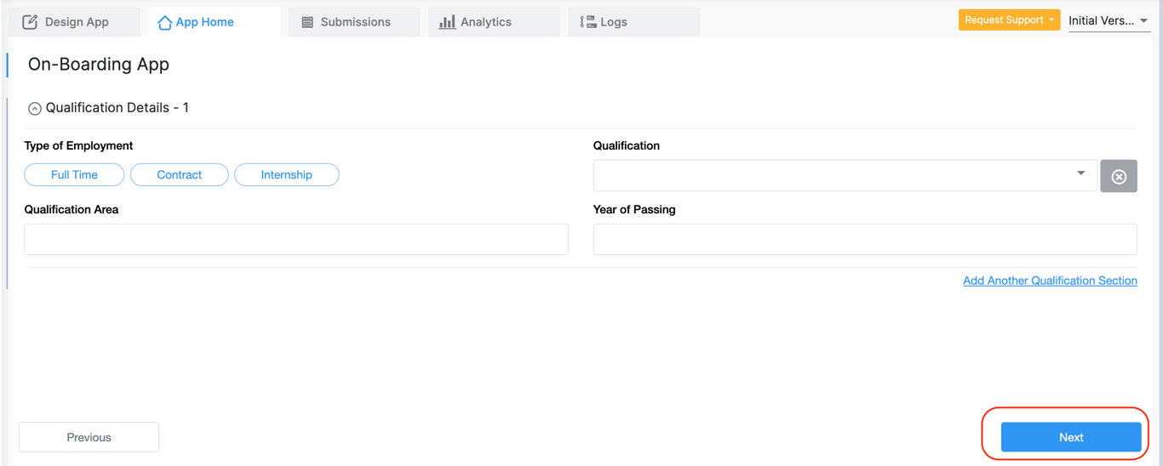Click the Submissions list icon
The height and width of the screenshot is (466, 1163).
[x=307, y=22]
